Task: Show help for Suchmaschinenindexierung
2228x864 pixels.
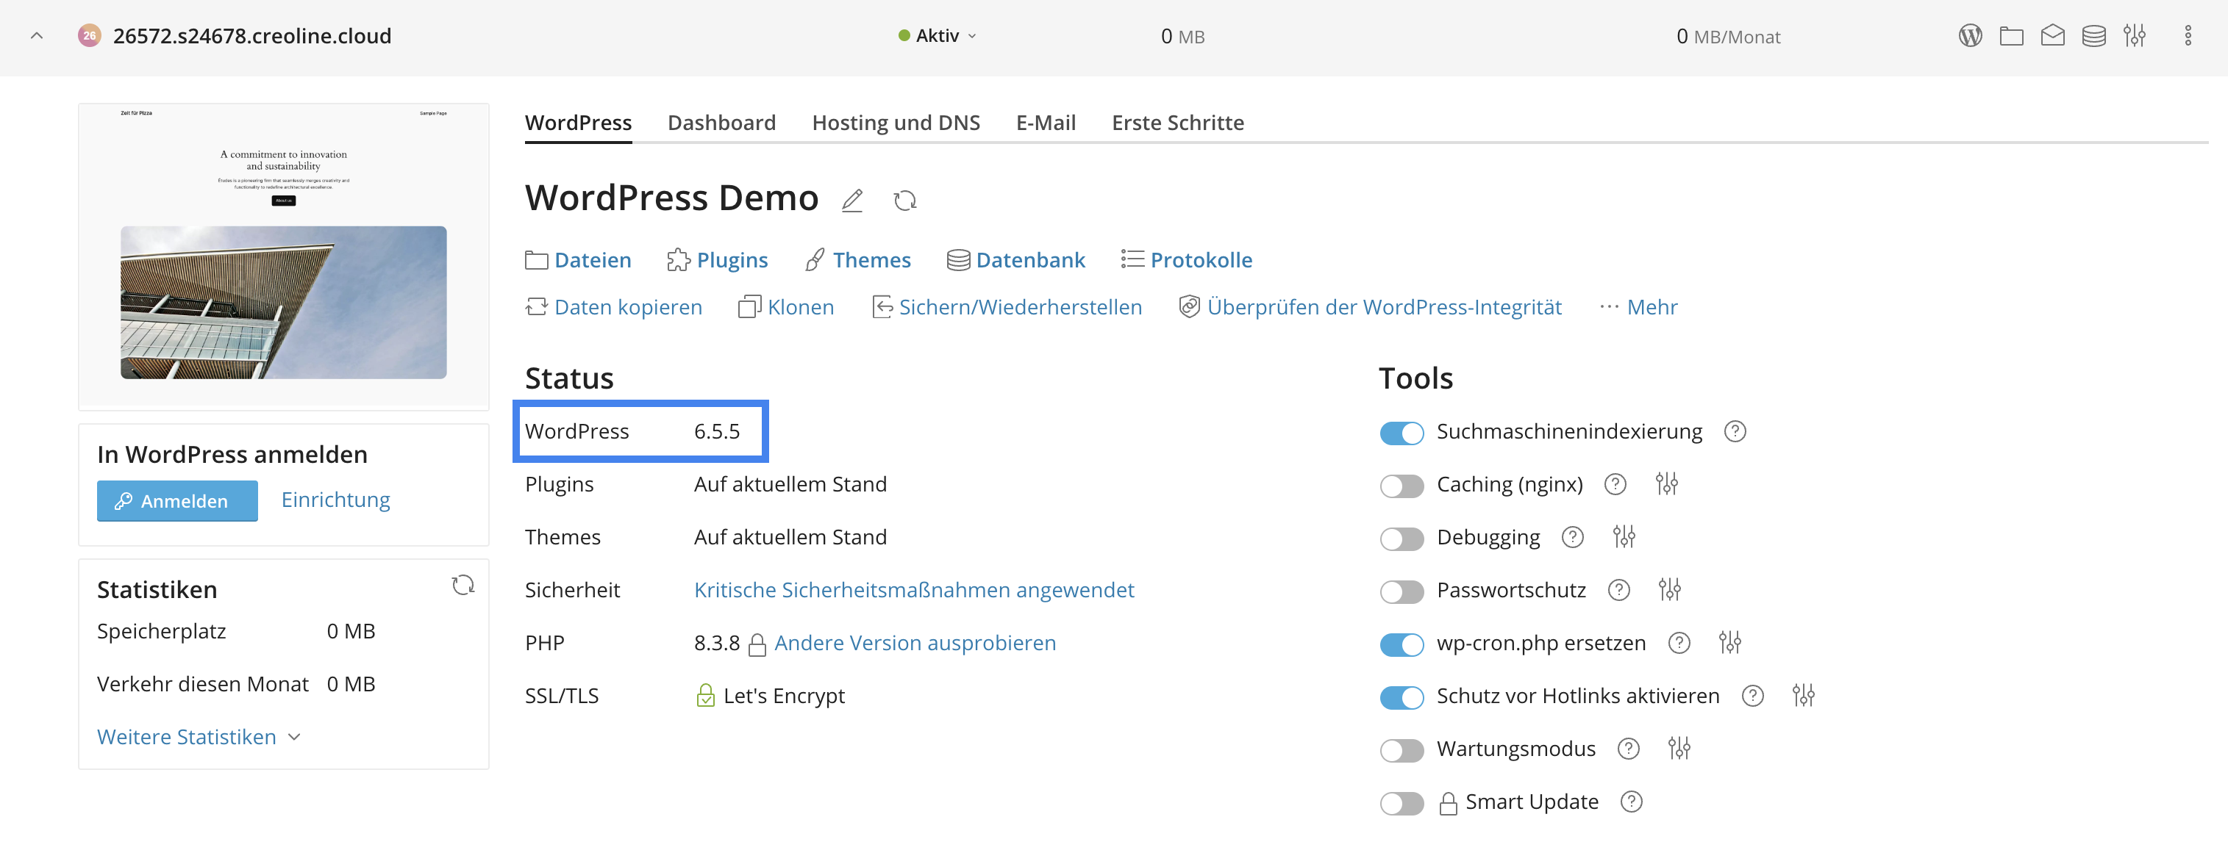Action: pyautogui.click(x=1735, y=431)
